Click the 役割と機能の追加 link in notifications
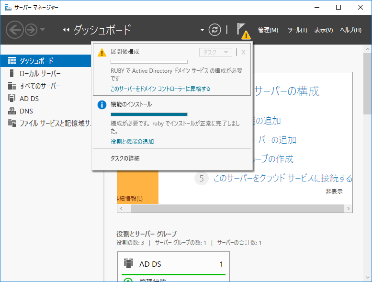The image size is (372, 282). [x=132, y=142]
